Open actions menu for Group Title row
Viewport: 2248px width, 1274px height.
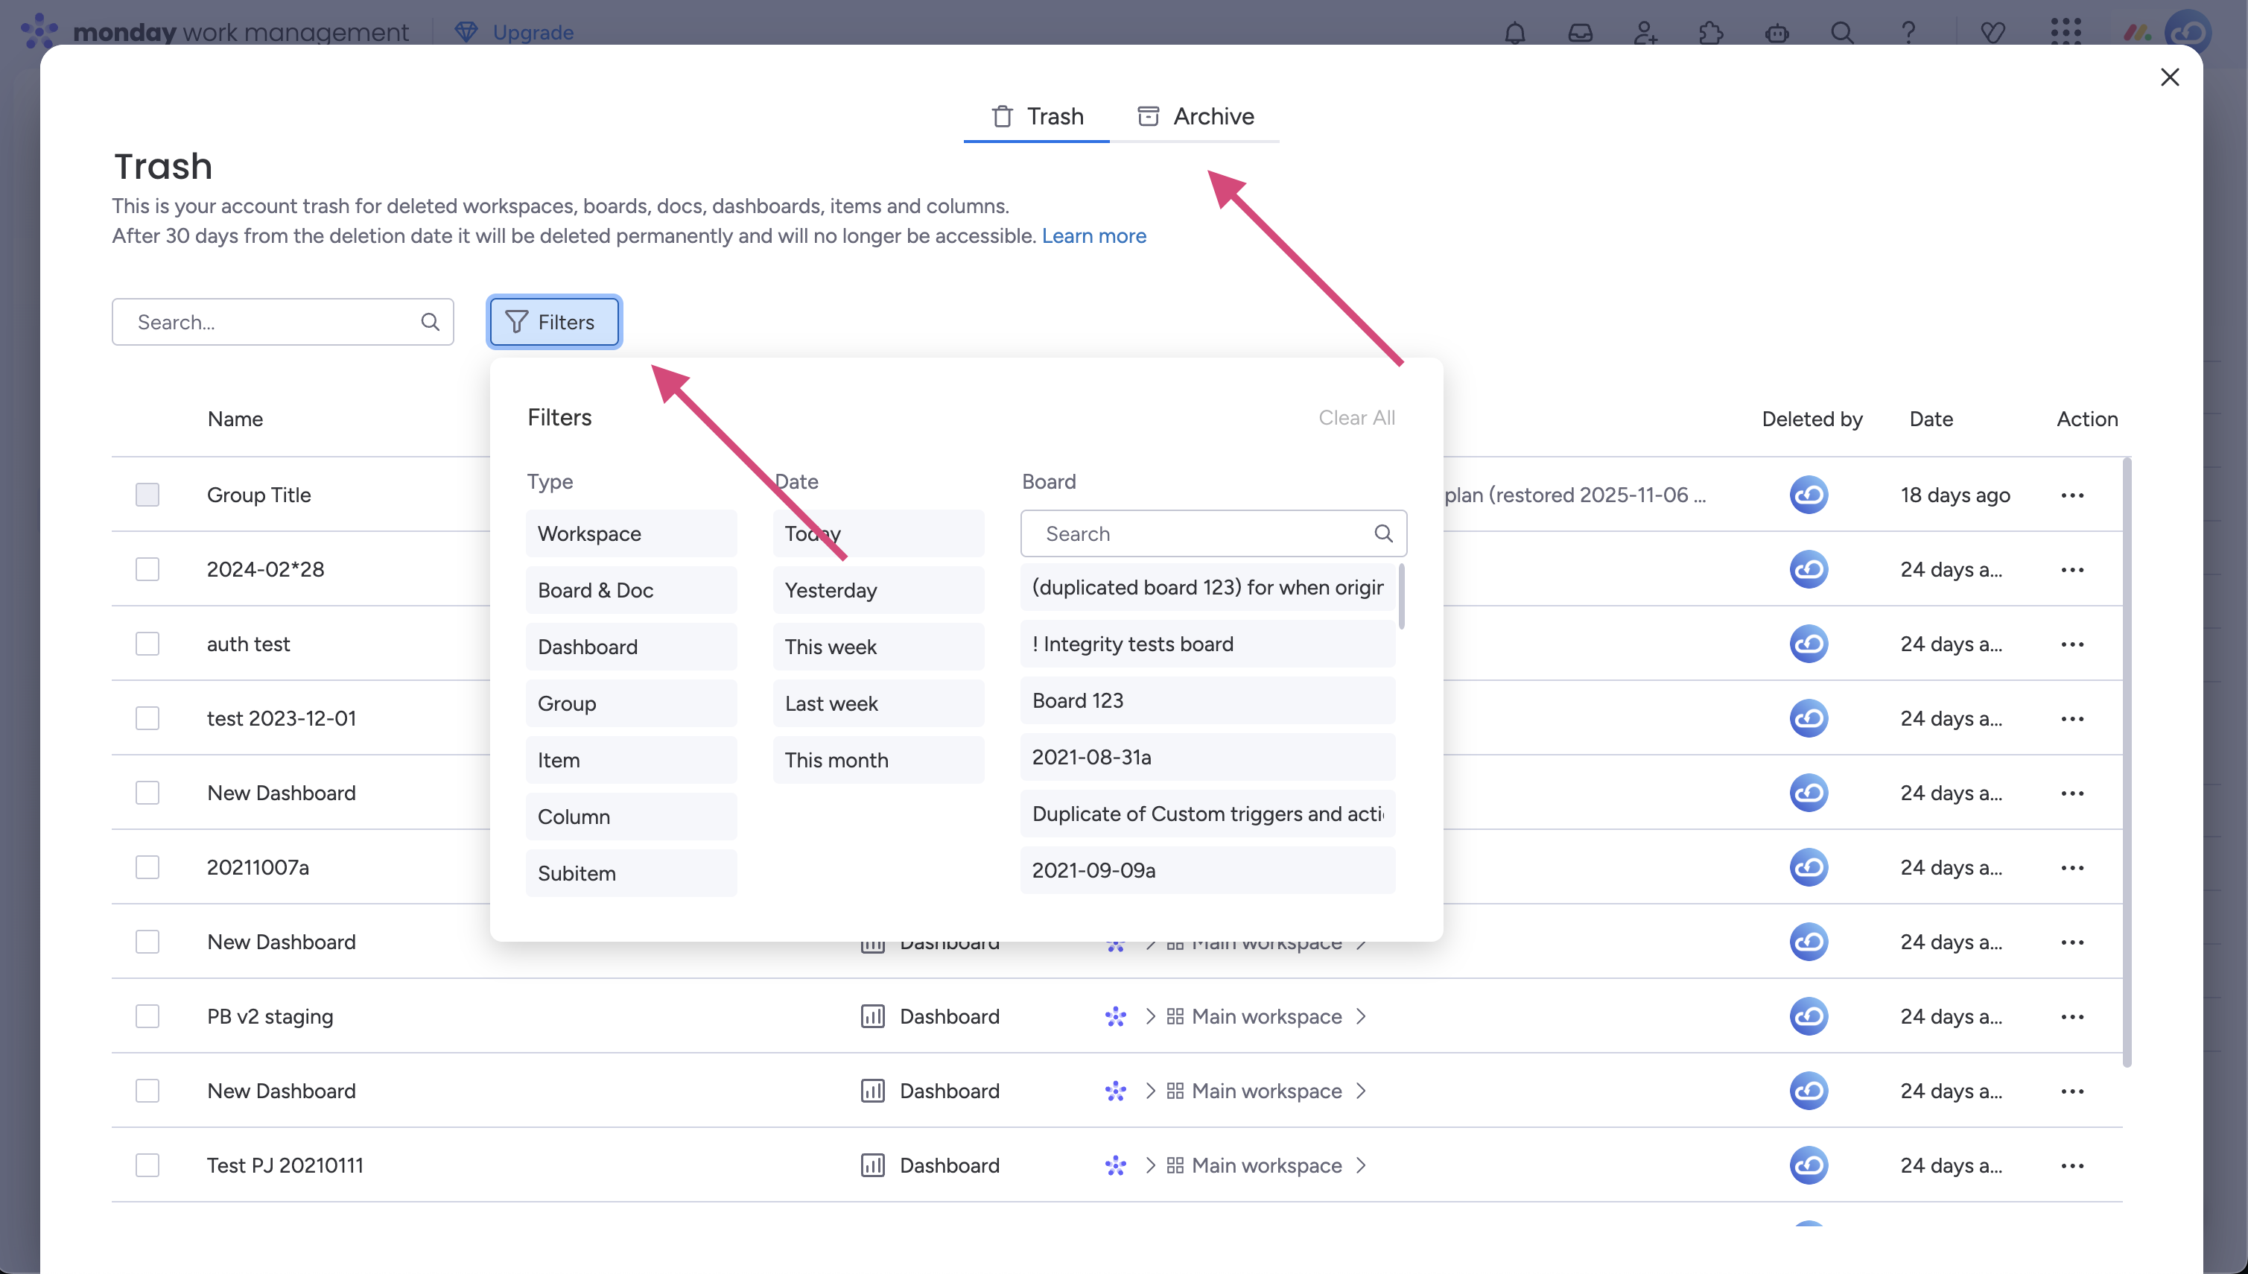tap(2072, 495)
